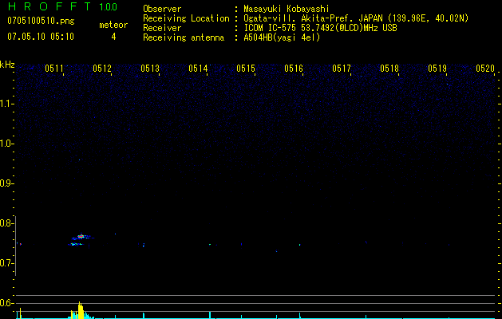Click the 0518 time marker
Viewport: 502px width, 319px height.
click(x=389, y=69)
